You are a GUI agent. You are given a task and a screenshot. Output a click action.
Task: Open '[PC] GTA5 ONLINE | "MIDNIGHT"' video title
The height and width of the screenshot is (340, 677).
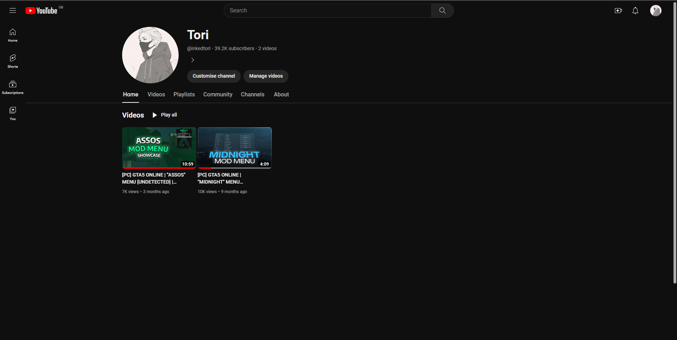coord(220,178)
